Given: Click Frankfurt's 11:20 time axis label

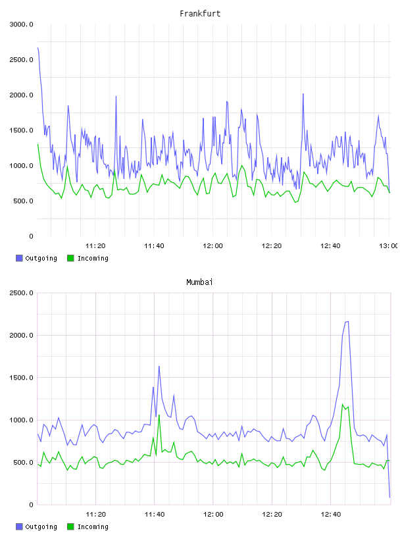Looking at the screenshot, I should click(95, 246).
